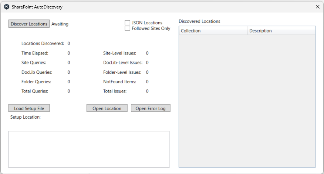Open Location via its button
The image size is (324, 174).
(x=107, y=108)
